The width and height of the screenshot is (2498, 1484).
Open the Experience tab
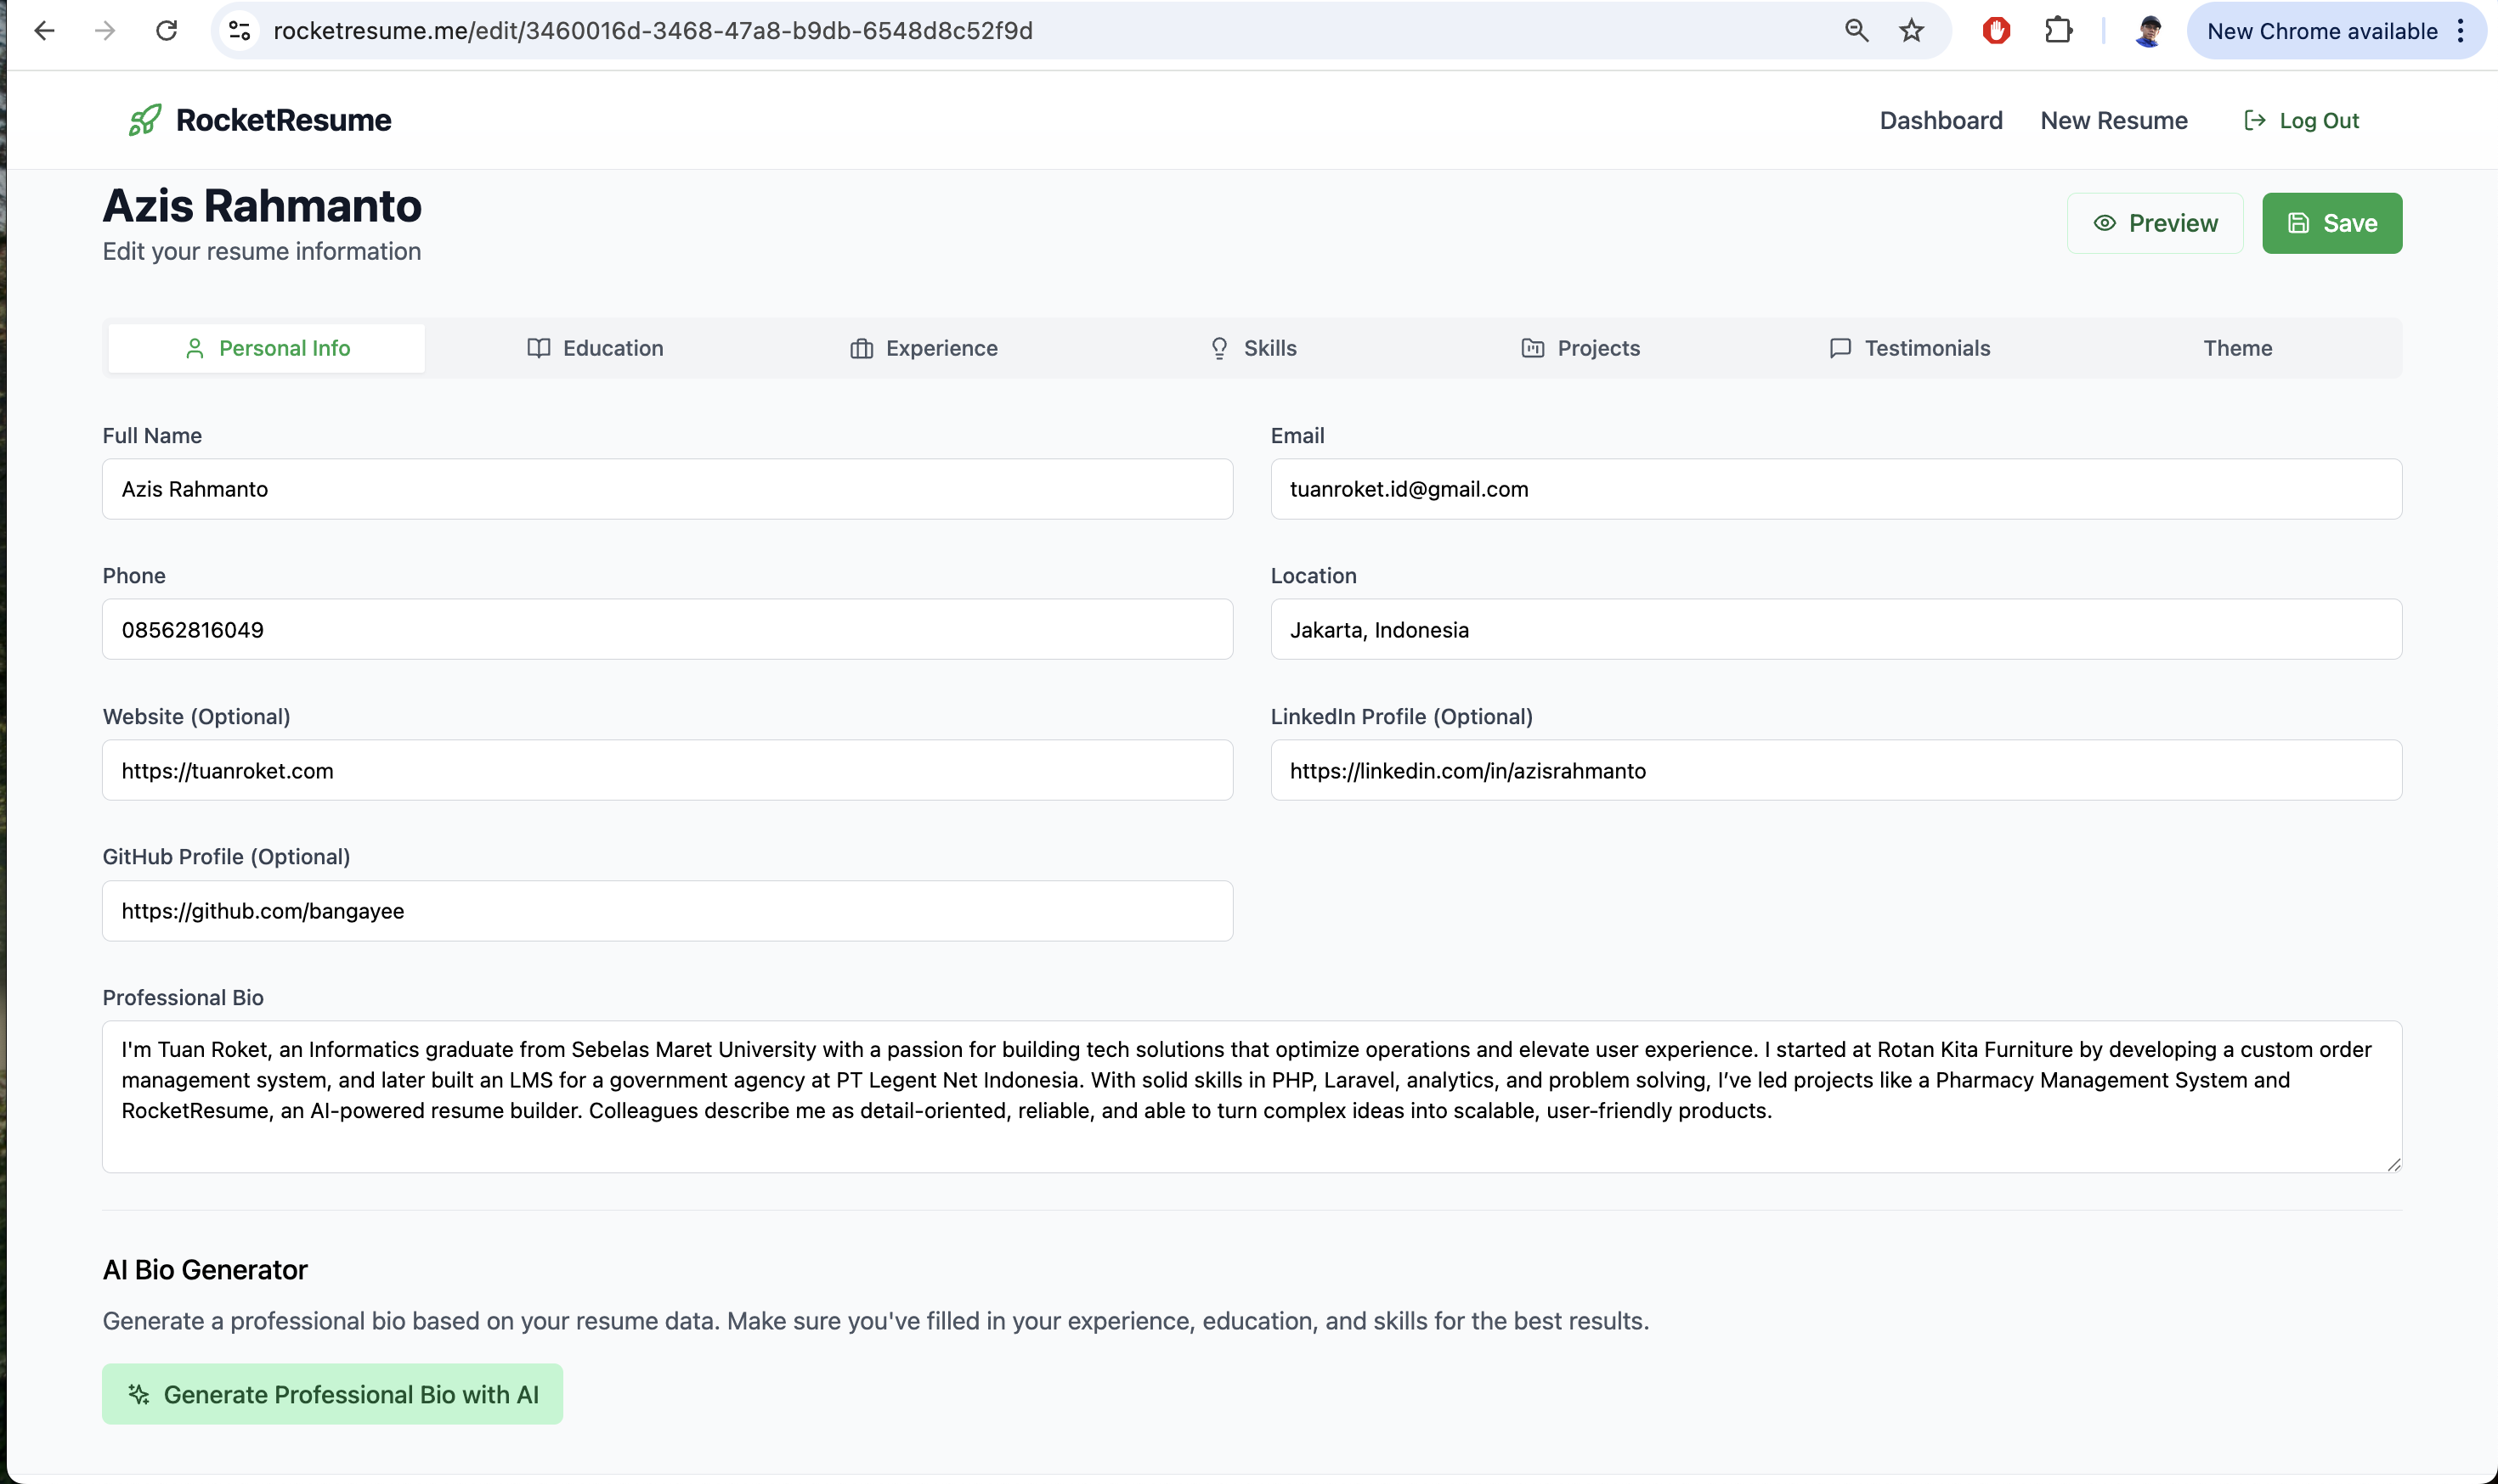pos(923,348)
